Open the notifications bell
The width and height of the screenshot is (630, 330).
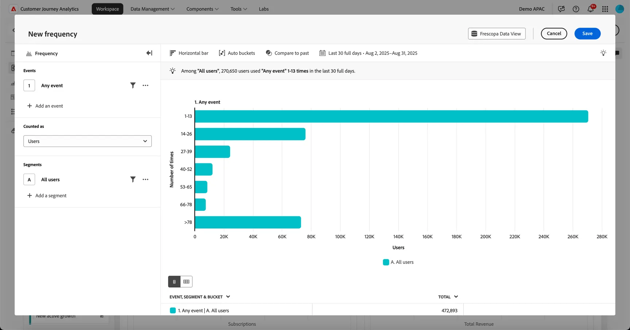pos(591,9)
